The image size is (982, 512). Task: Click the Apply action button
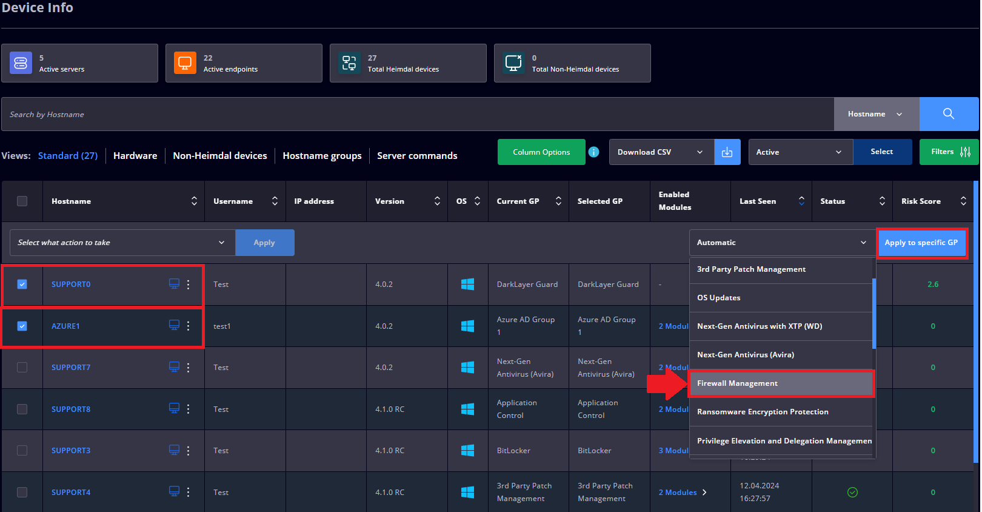(x=264, y=243)
